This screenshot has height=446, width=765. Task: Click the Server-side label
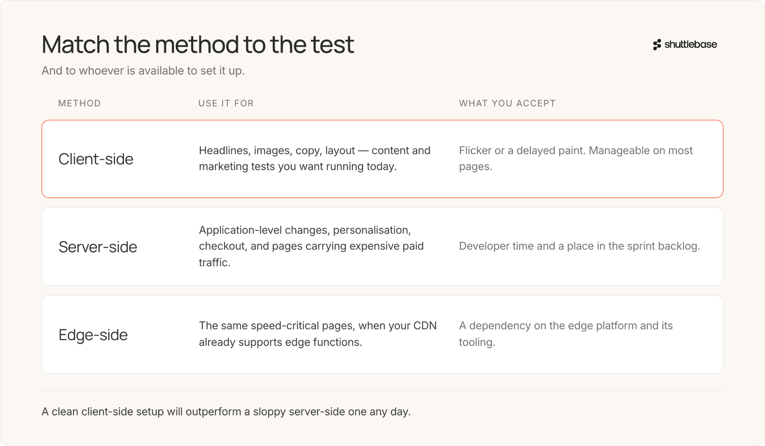click(98, 247)
